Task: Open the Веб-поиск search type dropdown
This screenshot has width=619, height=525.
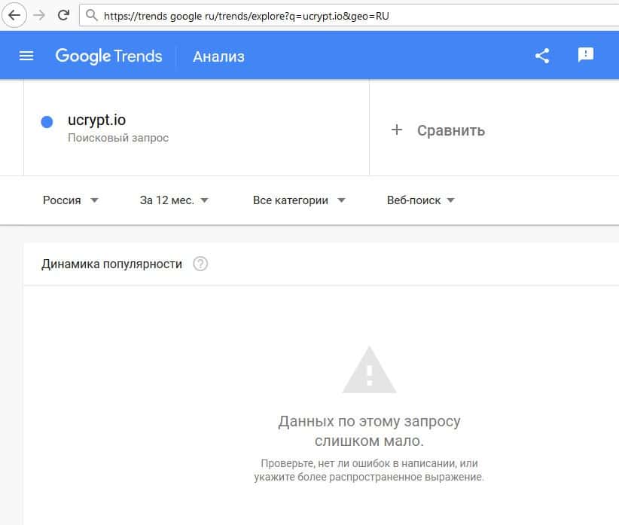Action: pos(421,200)
